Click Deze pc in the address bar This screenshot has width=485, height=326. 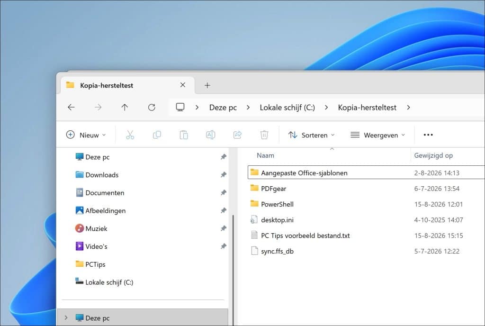(x=223, y=108)
